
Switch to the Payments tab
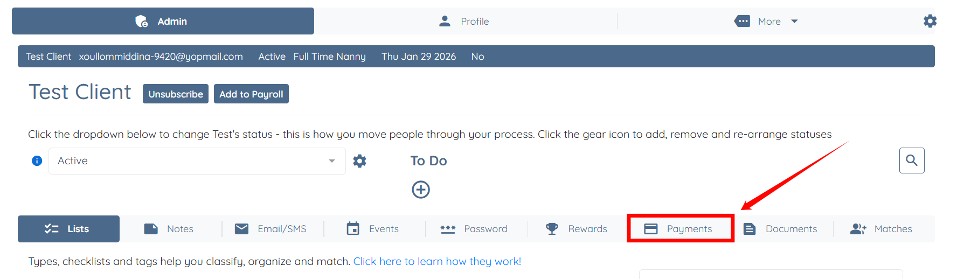click(680, 229)
